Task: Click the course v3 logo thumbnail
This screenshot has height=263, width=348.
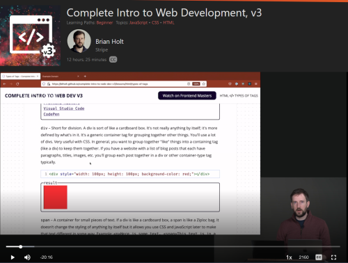Action: (31, 36)
